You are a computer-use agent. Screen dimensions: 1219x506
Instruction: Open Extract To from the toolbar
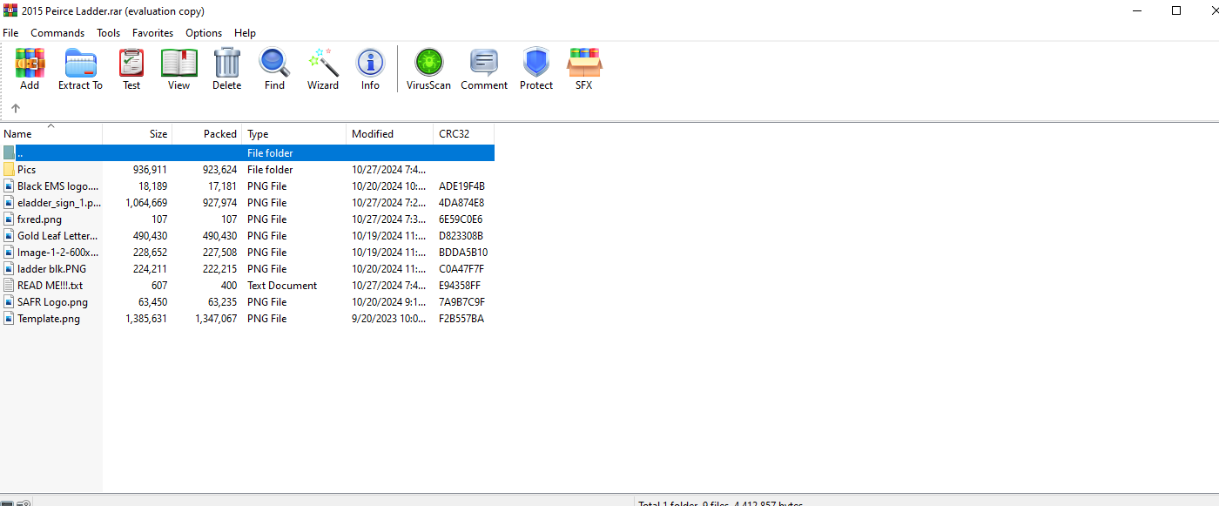click(80, 69)
